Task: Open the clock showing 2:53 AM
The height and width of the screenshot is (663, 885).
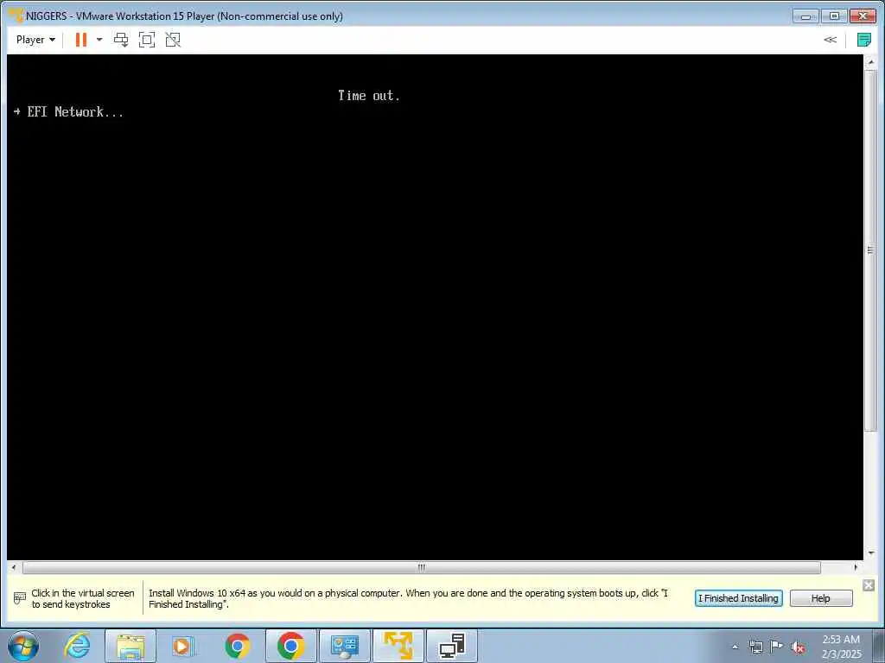Action: click(841, 647)
